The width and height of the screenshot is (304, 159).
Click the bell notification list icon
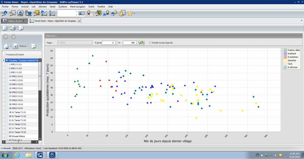coord(123,13)
